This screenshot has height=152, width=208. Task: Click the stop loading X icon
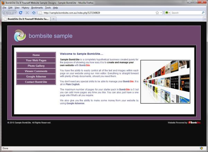(27, 13)
